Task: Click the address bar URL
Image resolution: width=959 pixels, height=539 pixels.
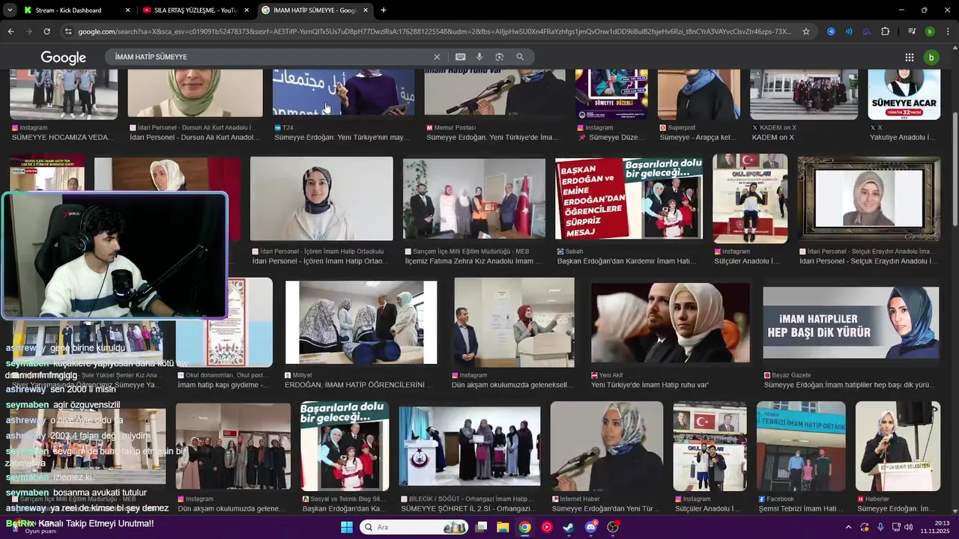Action: (435, 31)
